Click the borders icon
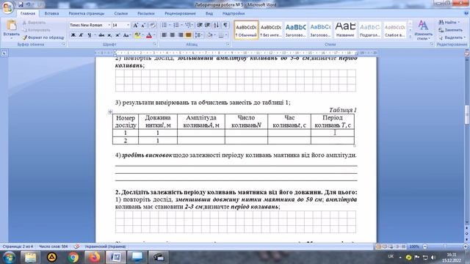 coord(221,35)
